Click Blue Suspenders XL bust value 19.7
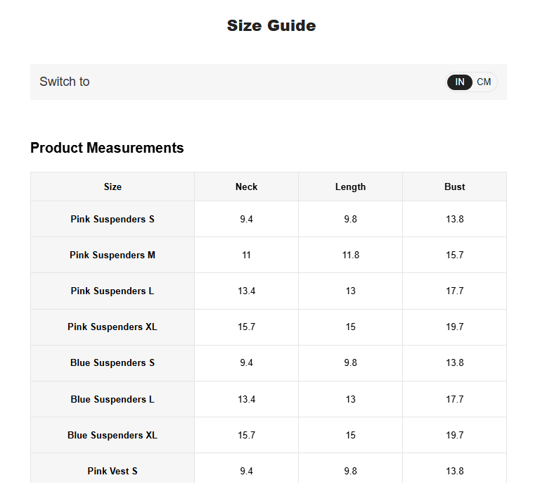533x499 pixels. (454, 435)
